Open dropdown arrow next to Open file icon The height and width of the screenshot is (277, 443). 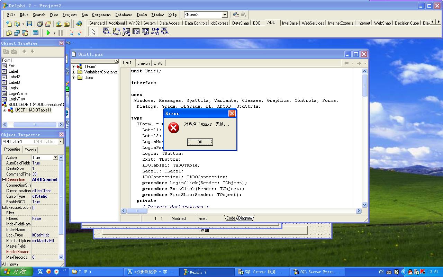click(23, 24)
